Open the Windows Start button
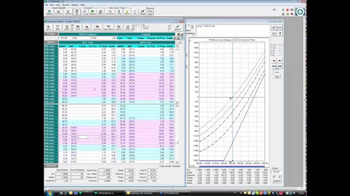This screenshot has width=350, height=196. click(49, 193)
